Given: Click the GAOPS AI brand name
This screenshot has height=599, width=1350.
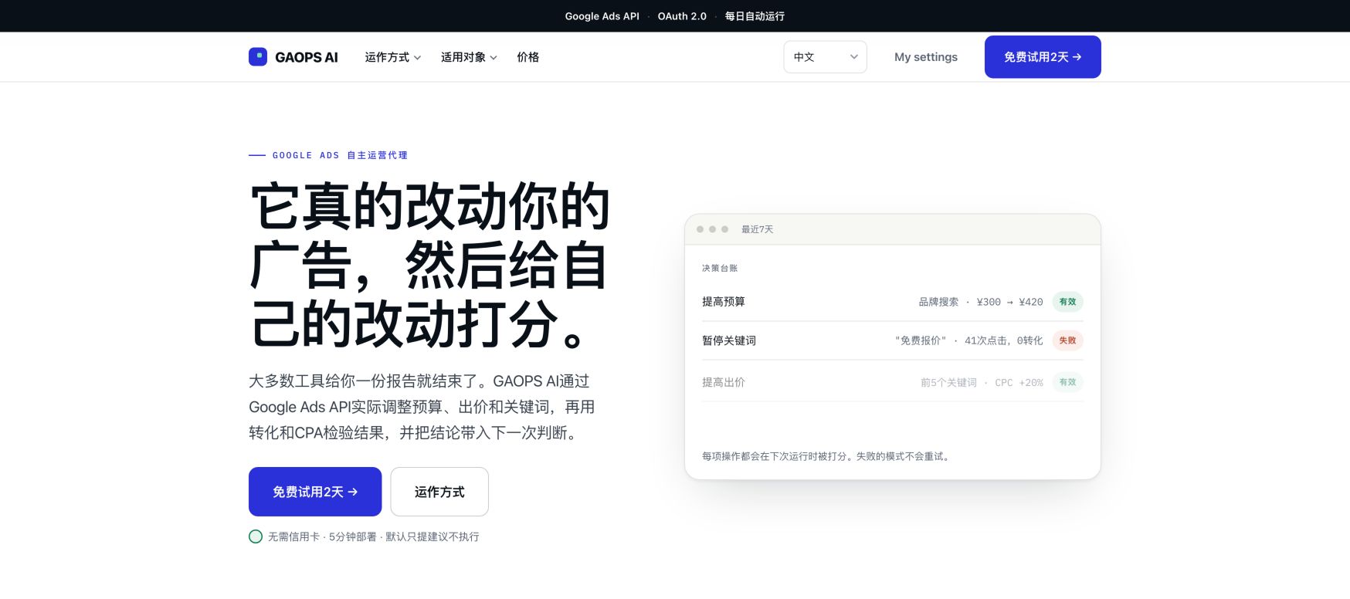Looking at the screenshot, I should click(307, 57).
